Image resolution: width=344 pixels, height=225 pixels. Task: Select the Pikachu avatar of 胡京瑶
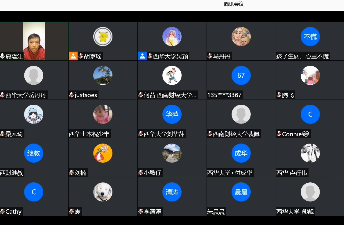click(103, 37)
